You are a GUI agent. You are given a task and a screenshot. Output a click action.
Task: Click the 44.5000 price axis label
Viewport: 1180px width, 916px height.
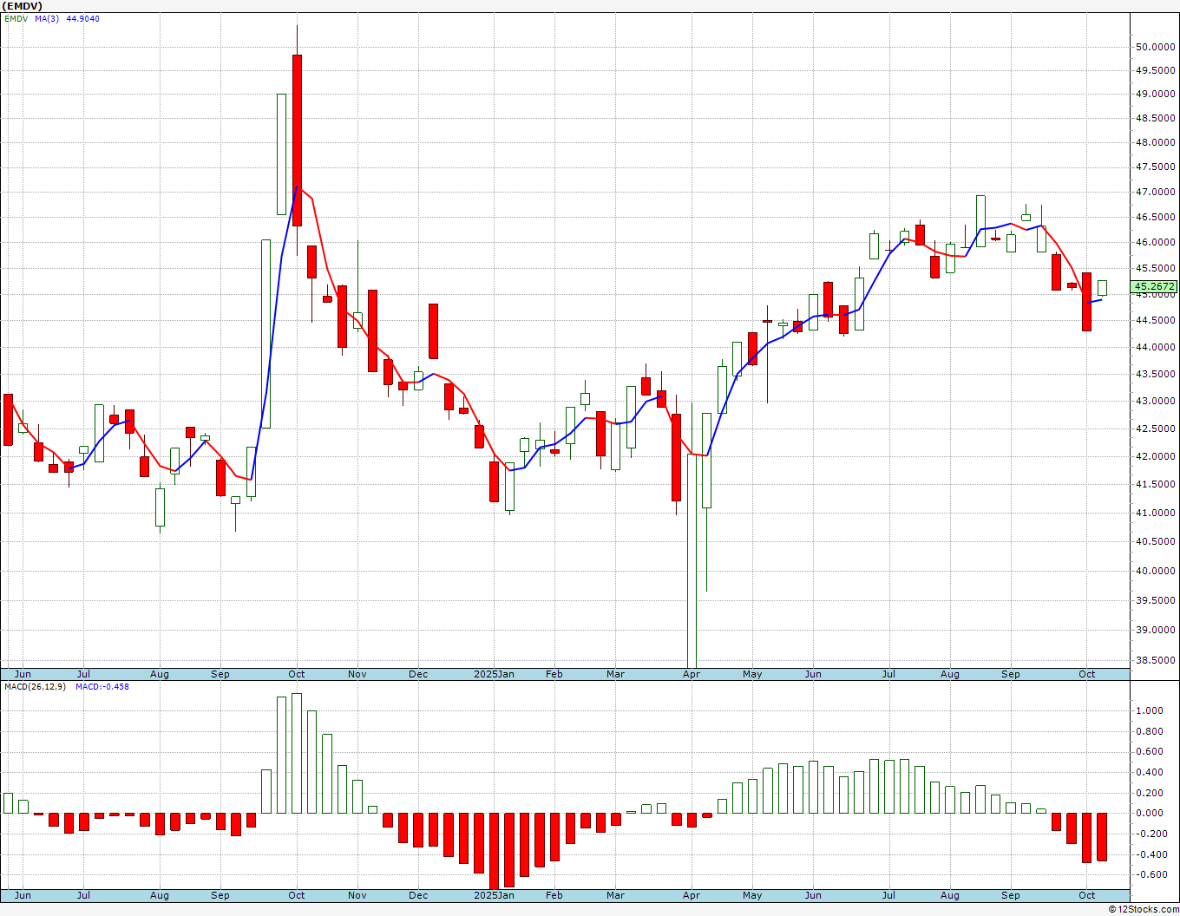[x=1156, y=320]
